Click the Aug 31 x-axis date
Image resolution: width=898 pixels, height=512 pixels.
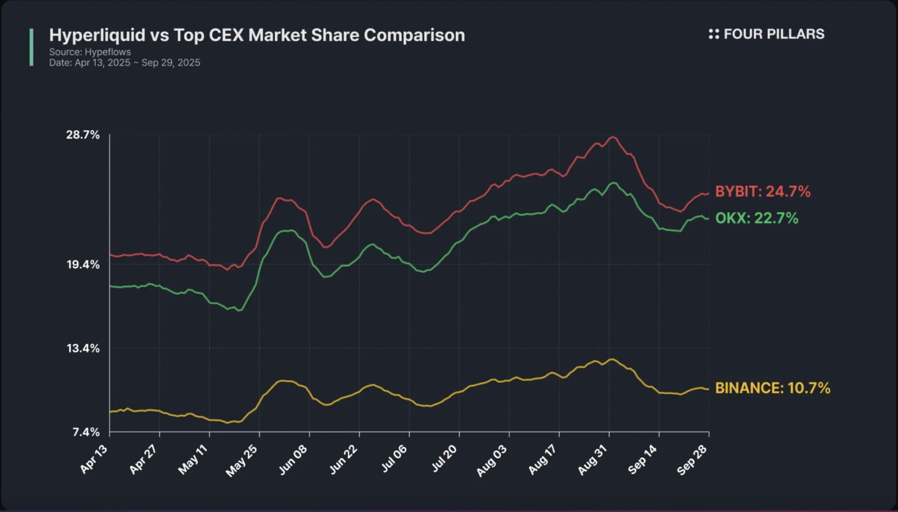tap(592, 460)
